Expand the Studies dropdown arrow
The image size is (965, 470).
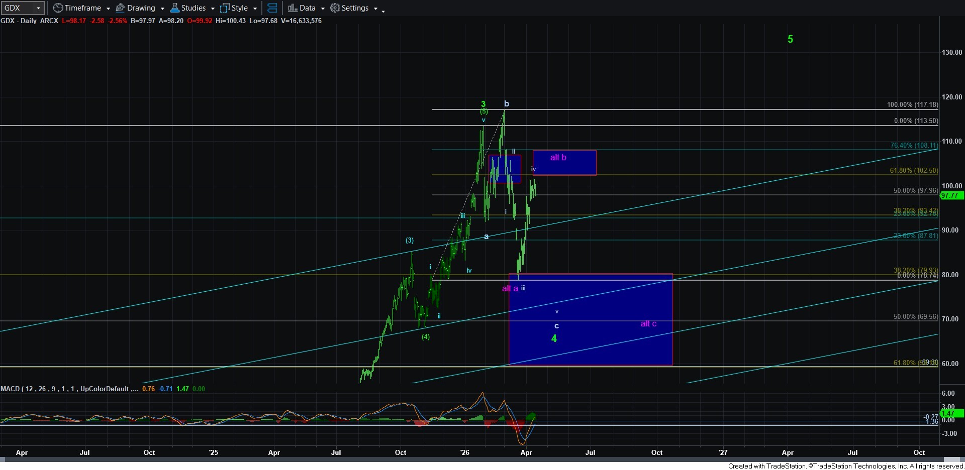coord(213,9)
